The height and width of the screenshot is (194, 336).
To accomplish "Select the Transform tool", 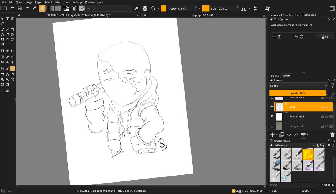I will click(x=3, y=51).
